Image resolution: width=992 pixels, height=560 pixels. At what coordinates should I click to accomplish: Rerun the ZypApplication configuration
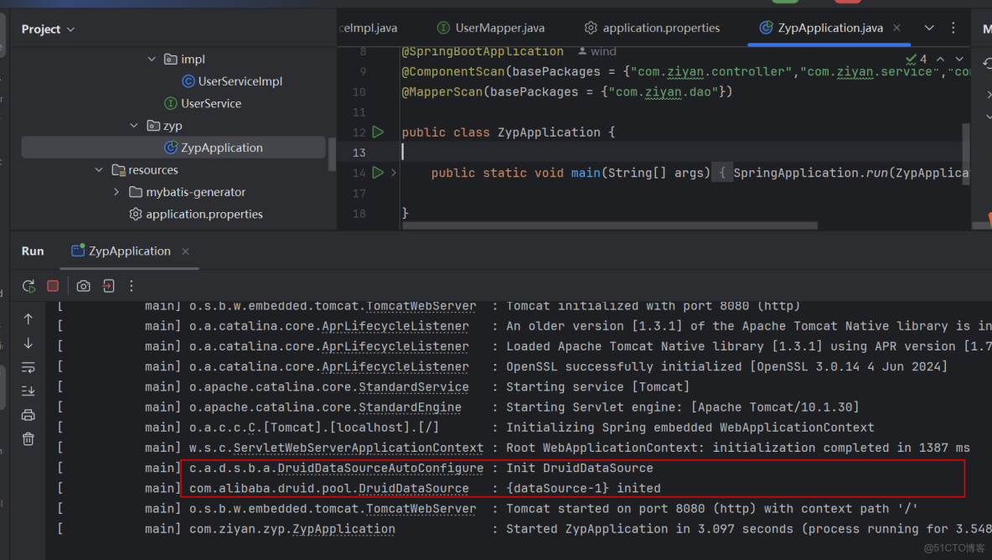[28, 285]
